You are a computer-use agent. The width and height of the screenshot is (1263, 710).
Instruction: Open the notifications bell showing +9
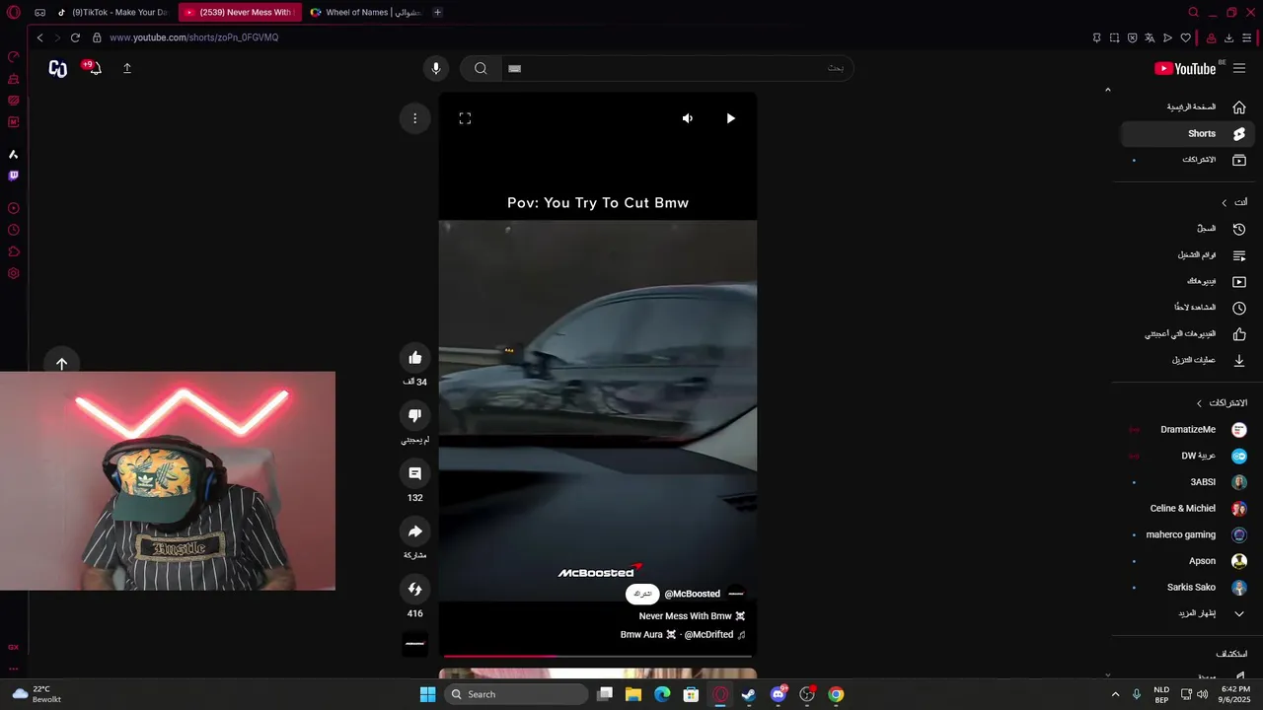tap(93, 68)
